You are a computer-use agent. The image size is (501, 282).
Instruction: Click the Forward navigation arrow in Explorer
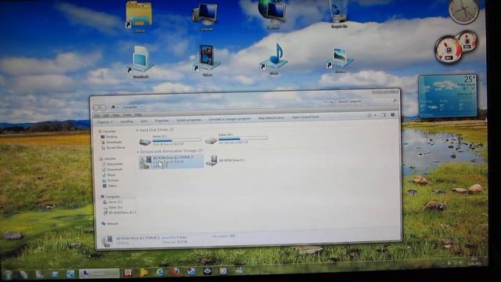tap(103, 108)
